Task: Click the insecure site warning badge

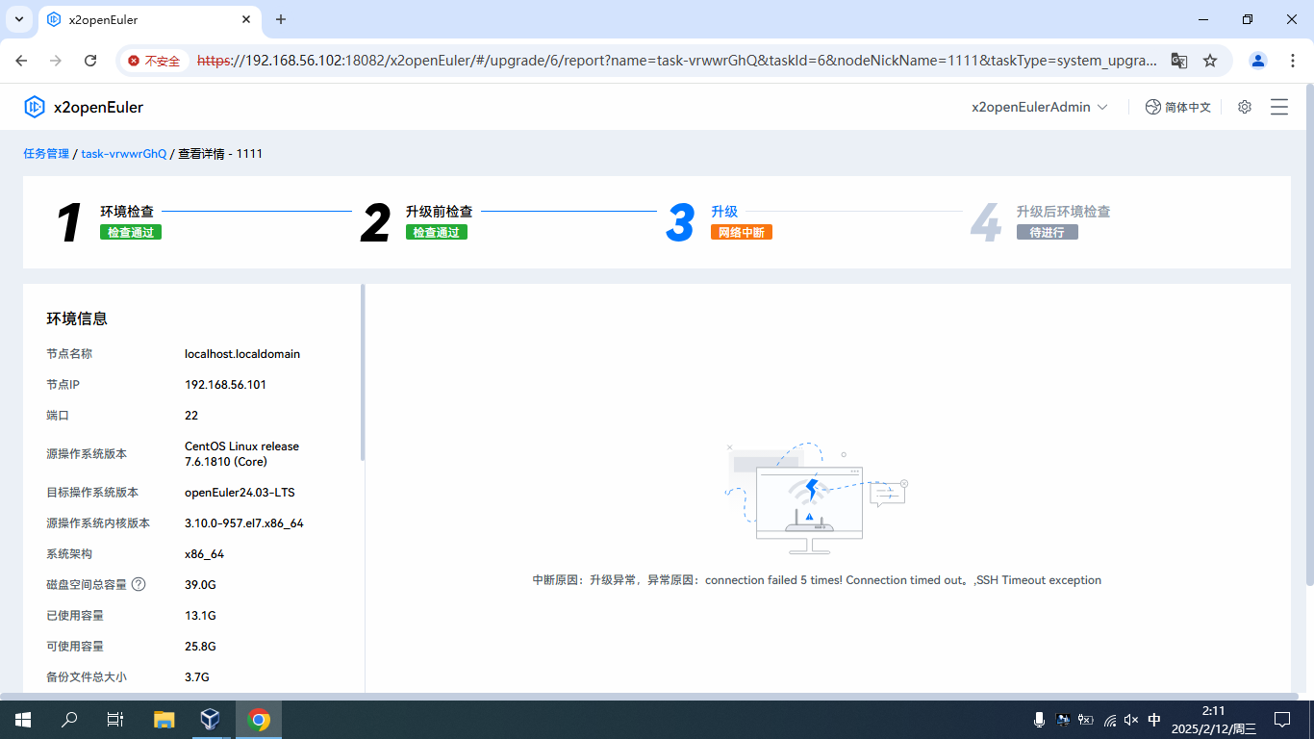Action: point(155,61)
